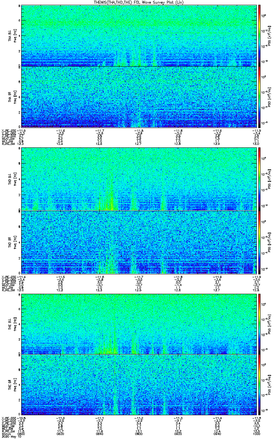Click the MLT_SM row label under THE BII

pos(7,429)
